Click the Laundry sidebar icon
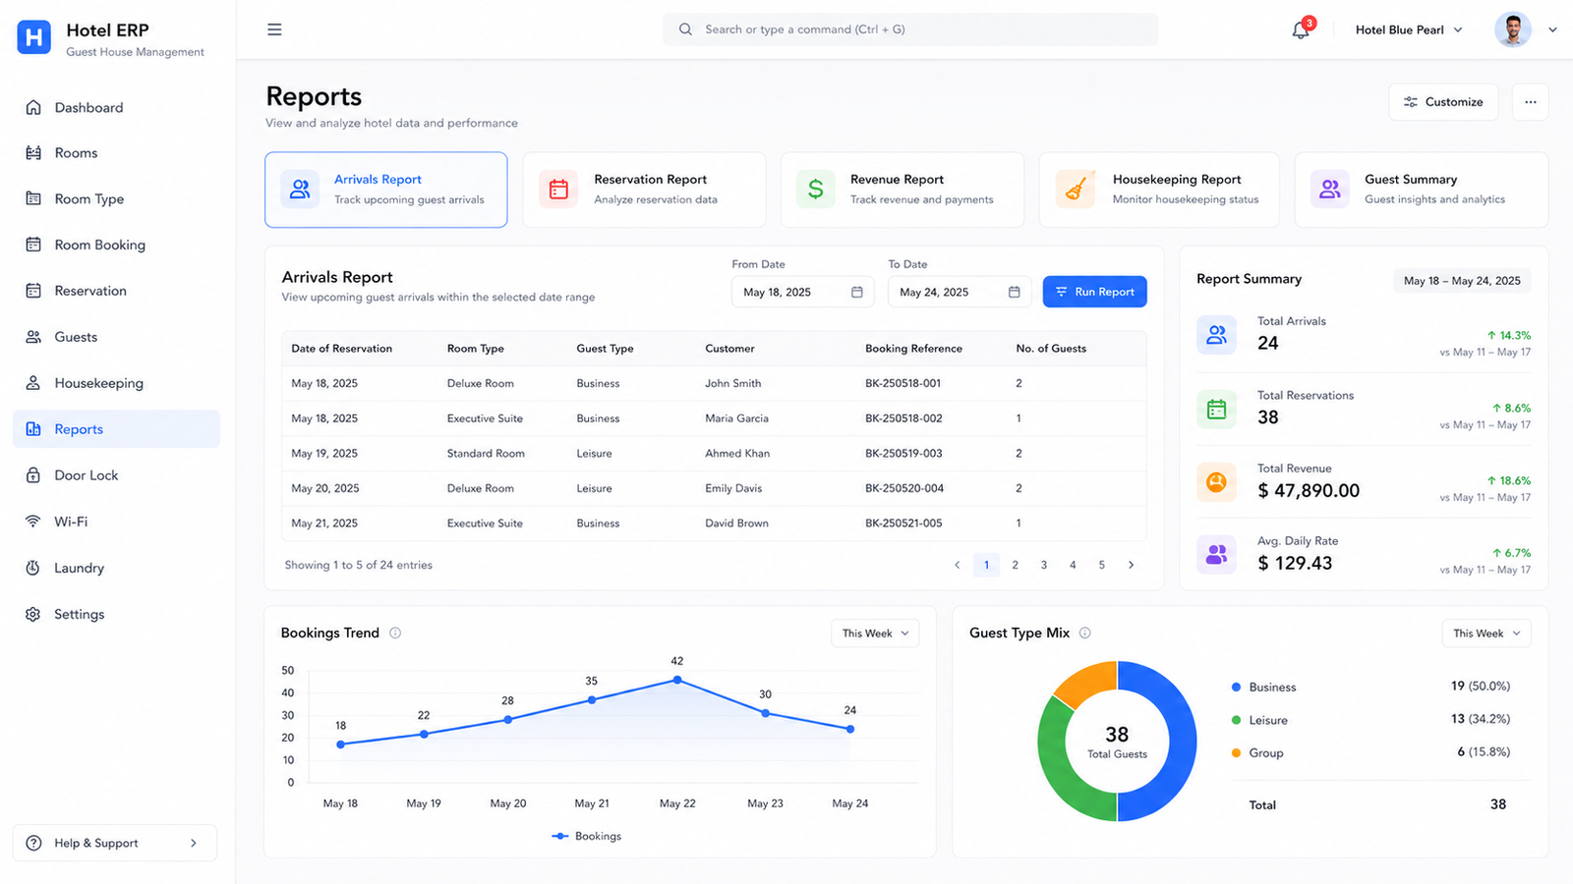1573x884 pixels. (33, 568)
